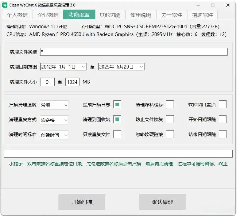The image size is (237, 217).
Task: Open the start date picker dropdown
Action: click(84, 67)
